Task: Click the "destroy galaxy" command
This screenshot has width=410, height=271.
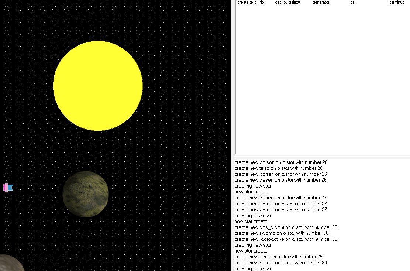Action: coord(287,2)
